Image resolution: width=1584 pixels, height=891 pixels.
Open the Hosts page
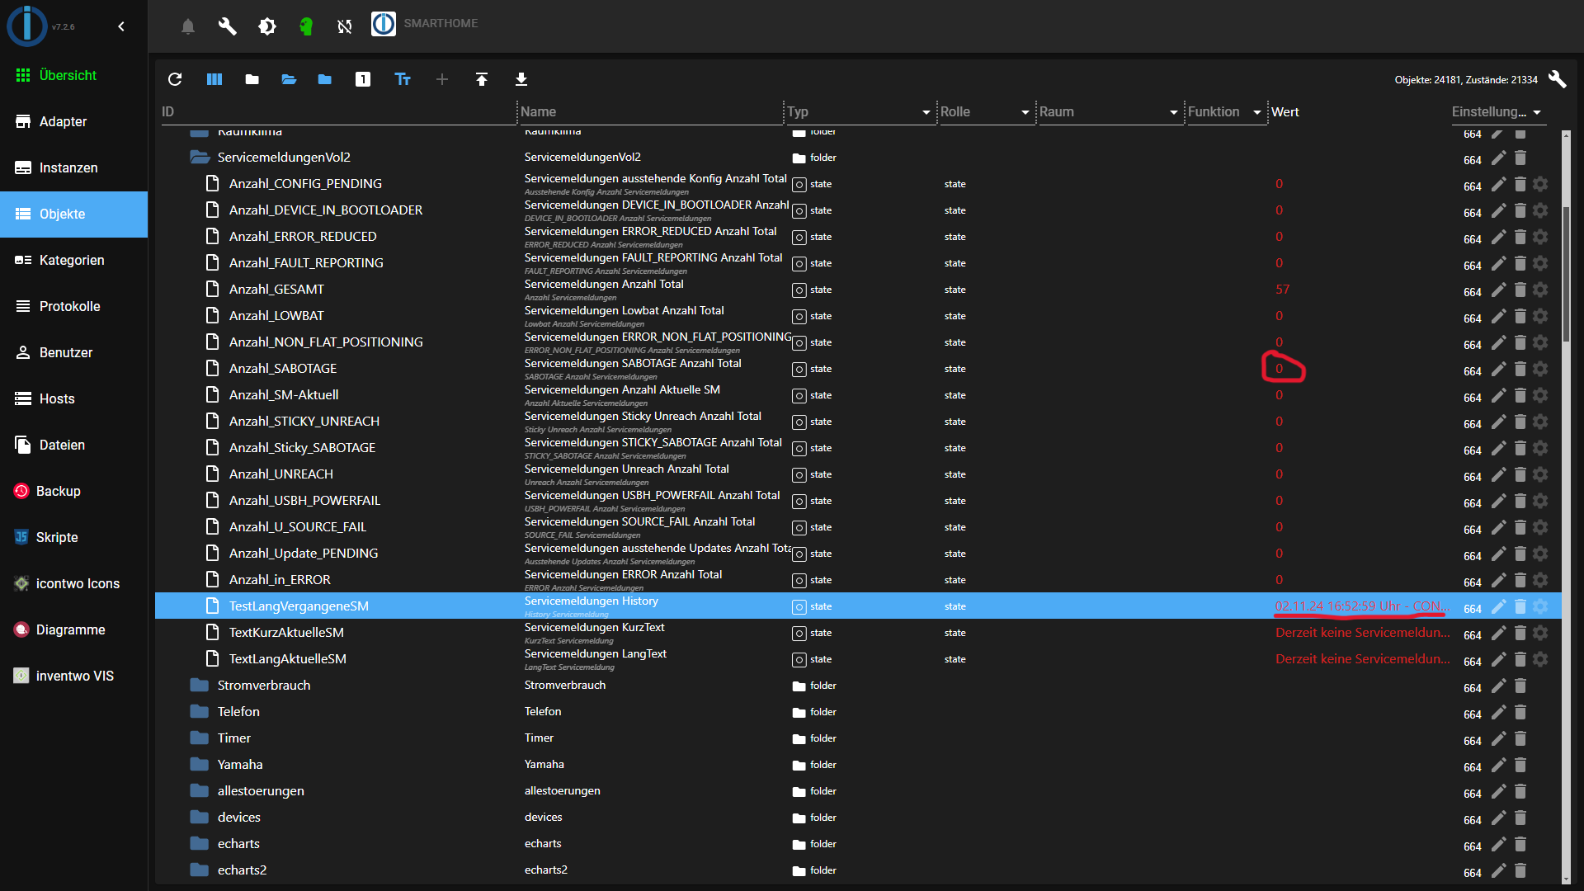pyautogui.click(x=73, y=398)
